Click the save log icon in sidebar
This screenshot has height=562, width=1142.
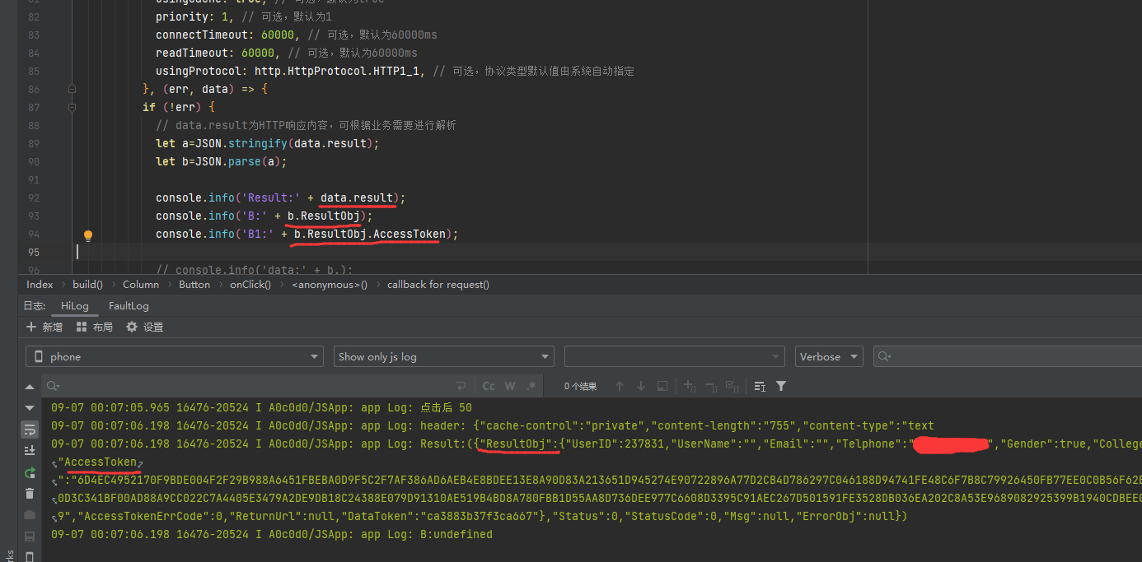pyautogui.click(x=30, y=536)
